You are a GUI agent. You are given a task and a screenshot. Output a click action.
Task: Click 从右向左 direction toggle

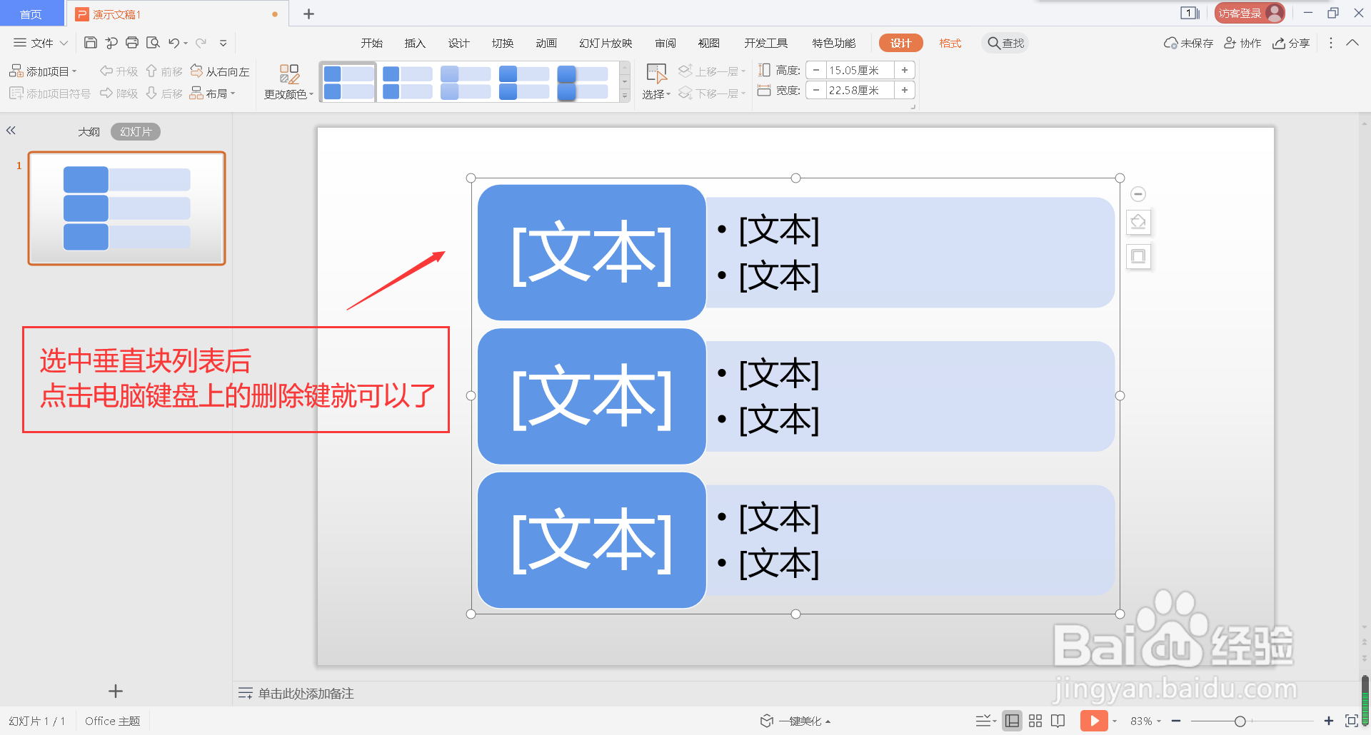[x=220, y=71]
